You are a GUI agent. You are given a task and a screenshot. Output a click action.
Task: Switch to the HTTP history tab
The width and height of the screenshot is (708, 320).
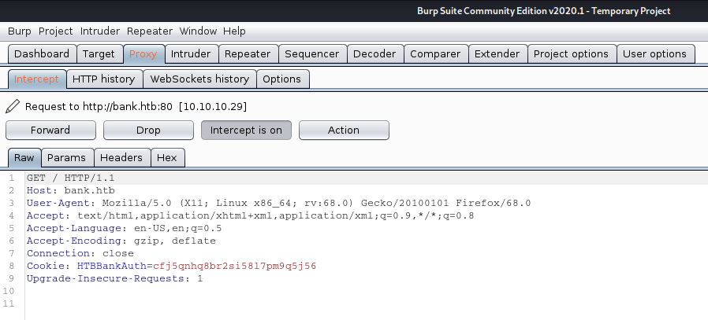pos(104,79)
